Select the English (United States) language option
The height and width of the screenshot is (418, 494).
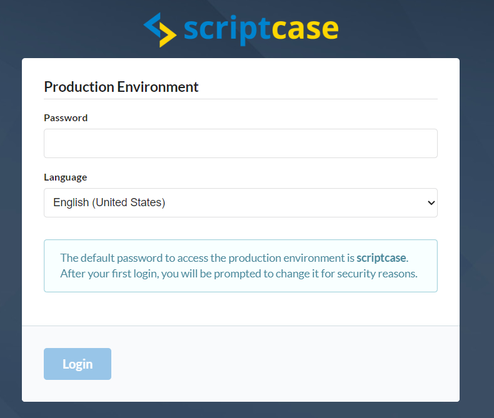[x=109, y=202]
